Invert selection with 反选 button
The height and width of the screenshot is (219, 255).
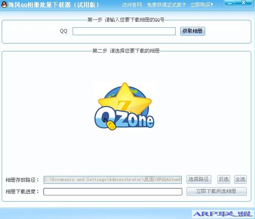(223, 179)
